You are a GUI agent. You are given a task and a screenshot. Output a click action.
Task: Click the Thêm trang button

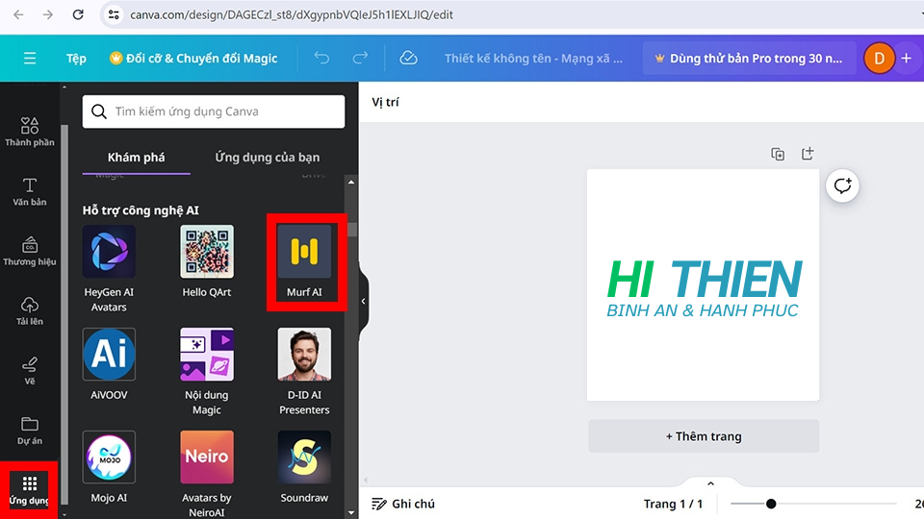(704, 436)
